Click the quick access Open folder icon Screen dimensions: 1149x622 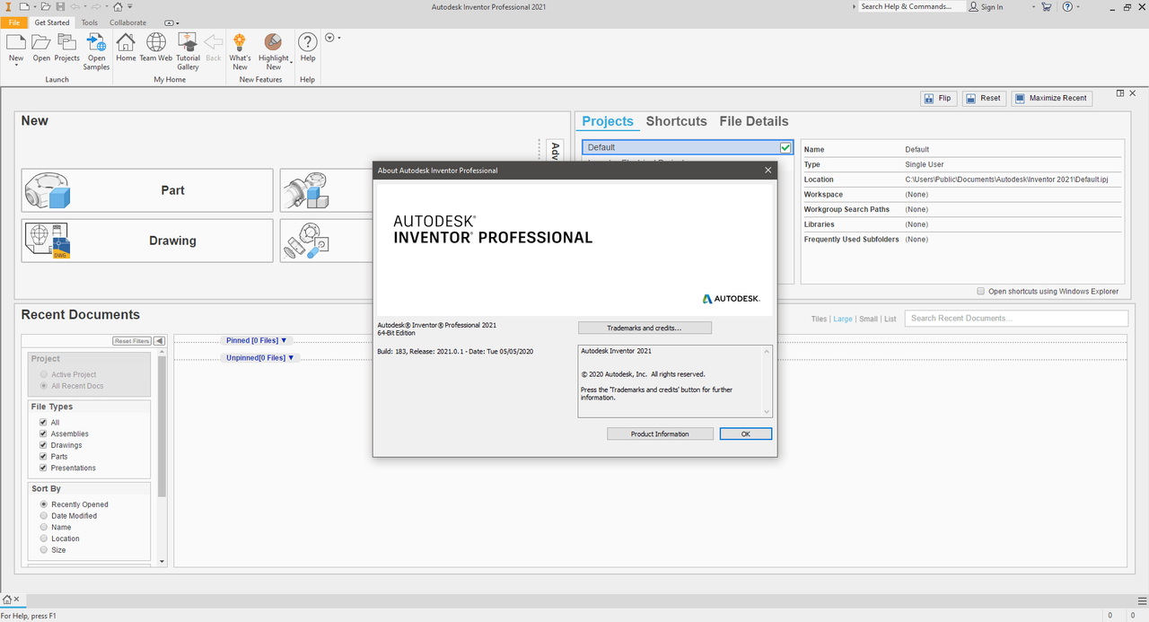44,6
